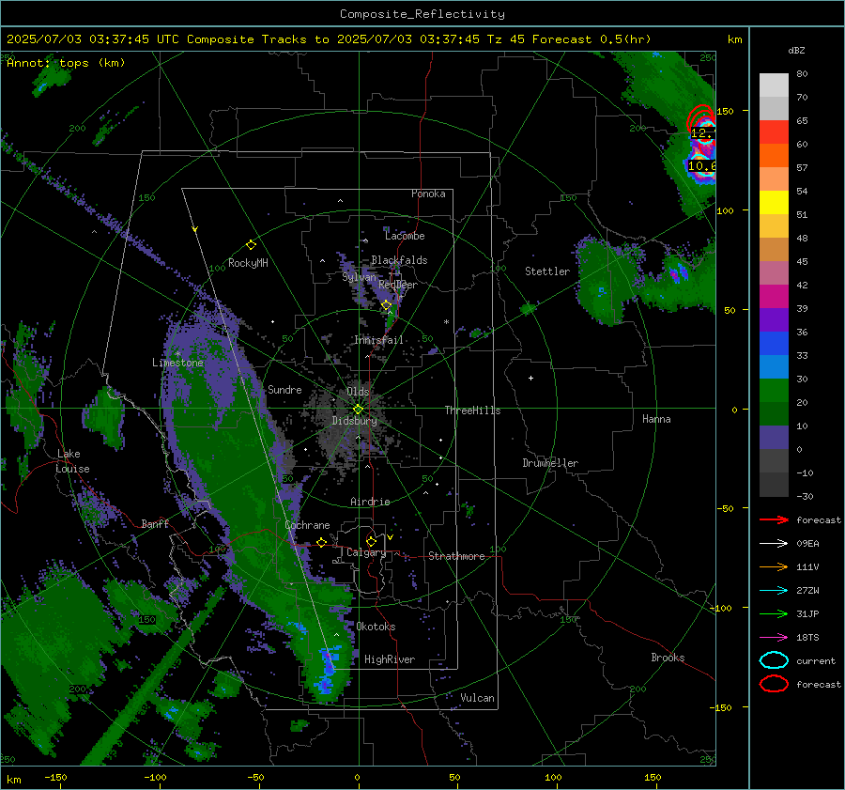Click the Hanna town label

click(x=656, y=419)
